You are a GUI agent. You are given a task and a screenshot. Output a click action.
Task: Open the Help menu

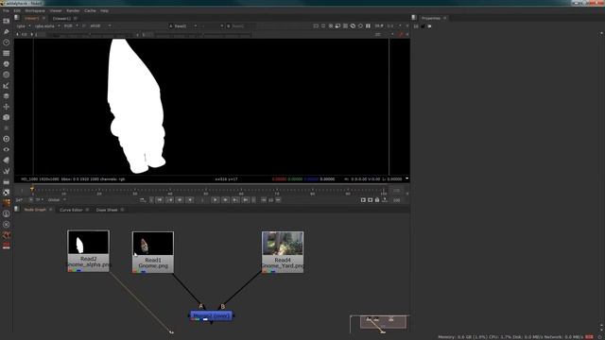[x=105, y=10]
